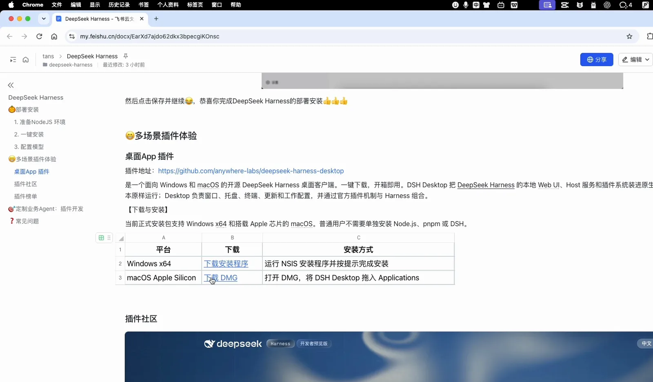Go to Feishu home icon in header

(x=26, y=60)
